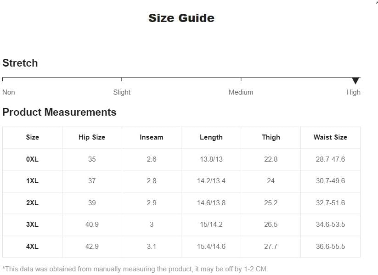Screen dimensions: 378x275
Task: Click the 3XL size row label
Action: (33, 224)
